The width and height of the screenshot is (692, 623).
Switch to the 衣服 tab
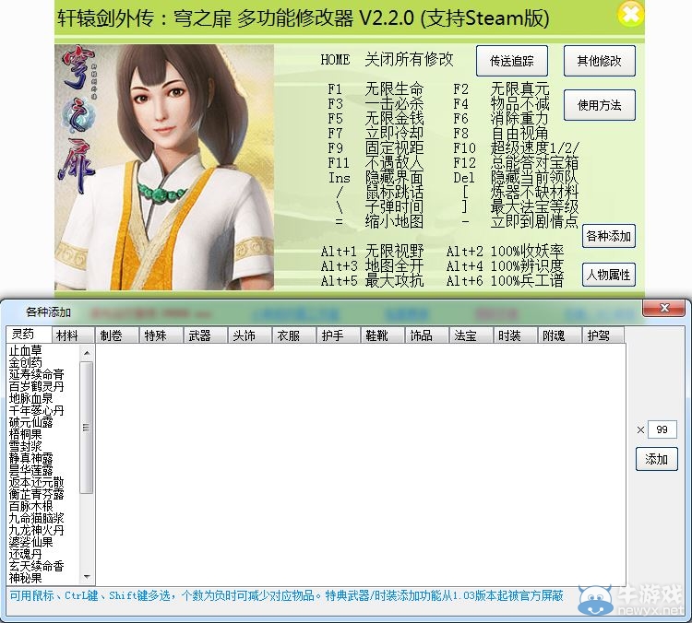(294, 335)
